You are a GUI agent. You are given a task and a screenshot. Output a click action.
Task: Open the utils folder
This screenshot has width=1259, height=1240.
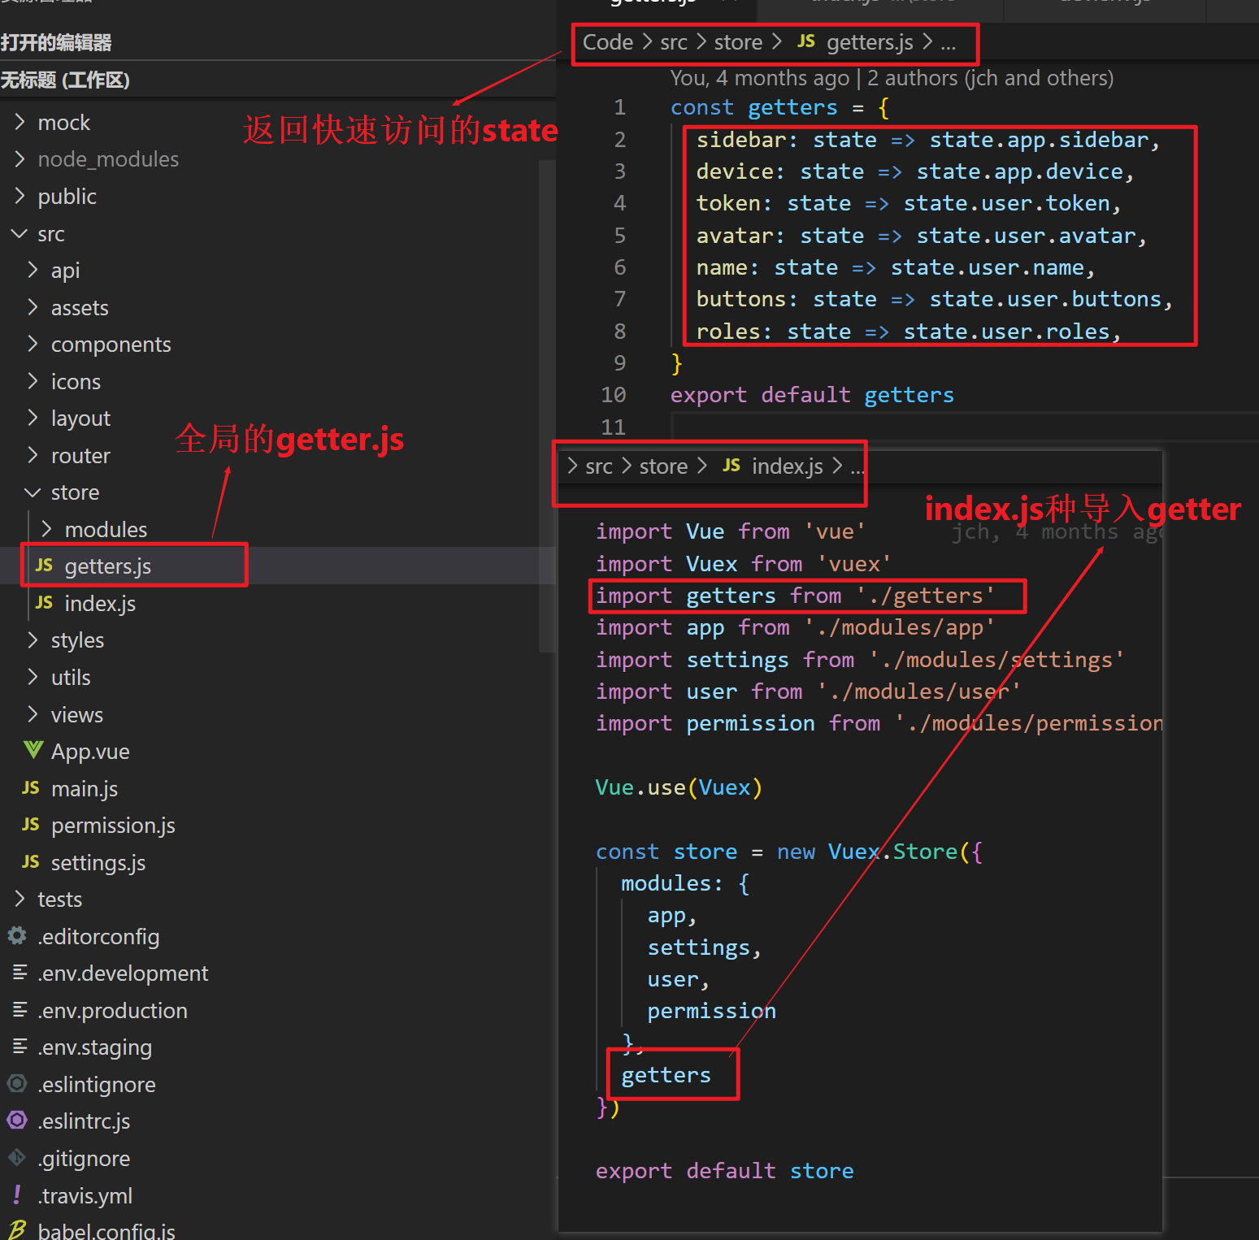(71, 677)
